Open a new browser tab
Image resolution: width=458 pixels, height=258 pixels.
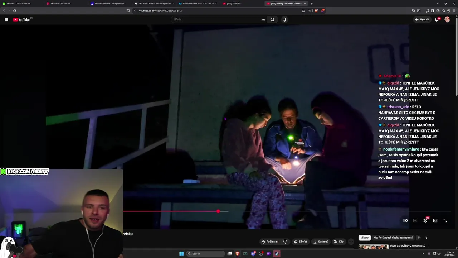point(312,4)
